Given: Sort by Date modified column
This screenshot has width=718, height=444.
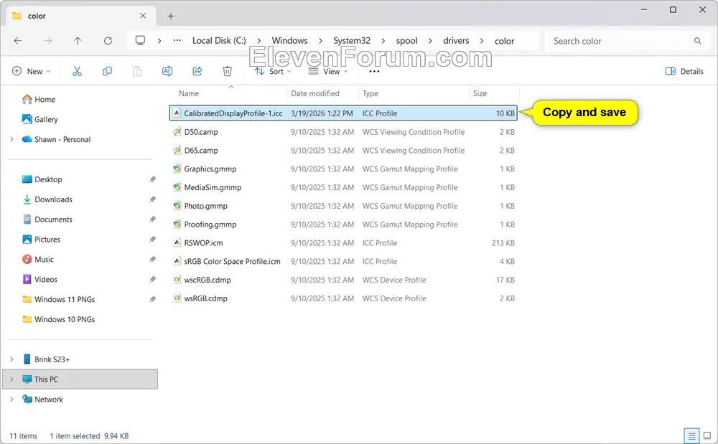Looking at the screenshot, I should tap(315, 93).
